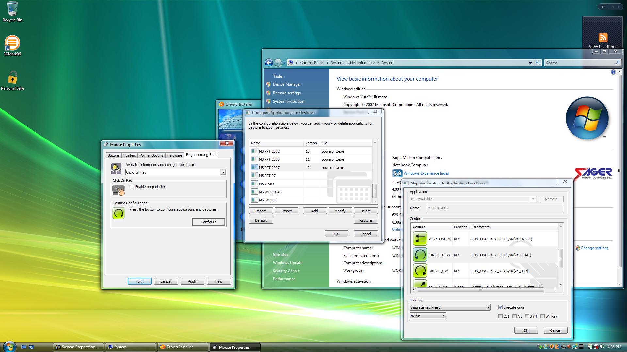Switch to the Buttons tab
627x352 pixels.
click(113, 155)
